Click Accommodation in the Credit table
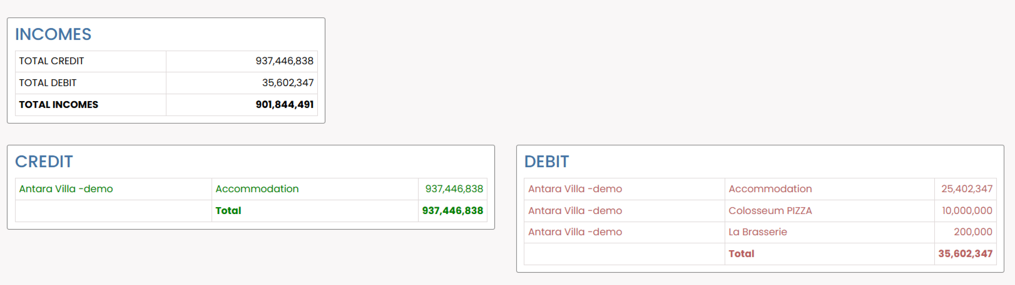Image resolution: width=1015 pixels, height=285 pixels. point(257,189)
